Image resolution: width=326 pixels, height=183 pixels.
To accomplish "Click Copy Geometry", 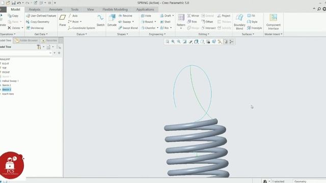I will tap(38, 22).
